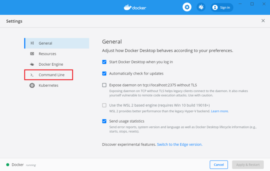This screenshot has height=171, width=270.
Task: Click 'Discover experimental features.' text
Action: pos(129,144)
